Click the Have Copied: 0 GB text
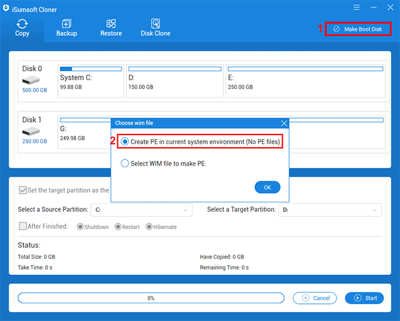This screenshot has height=321, width=400. [222, 256]
